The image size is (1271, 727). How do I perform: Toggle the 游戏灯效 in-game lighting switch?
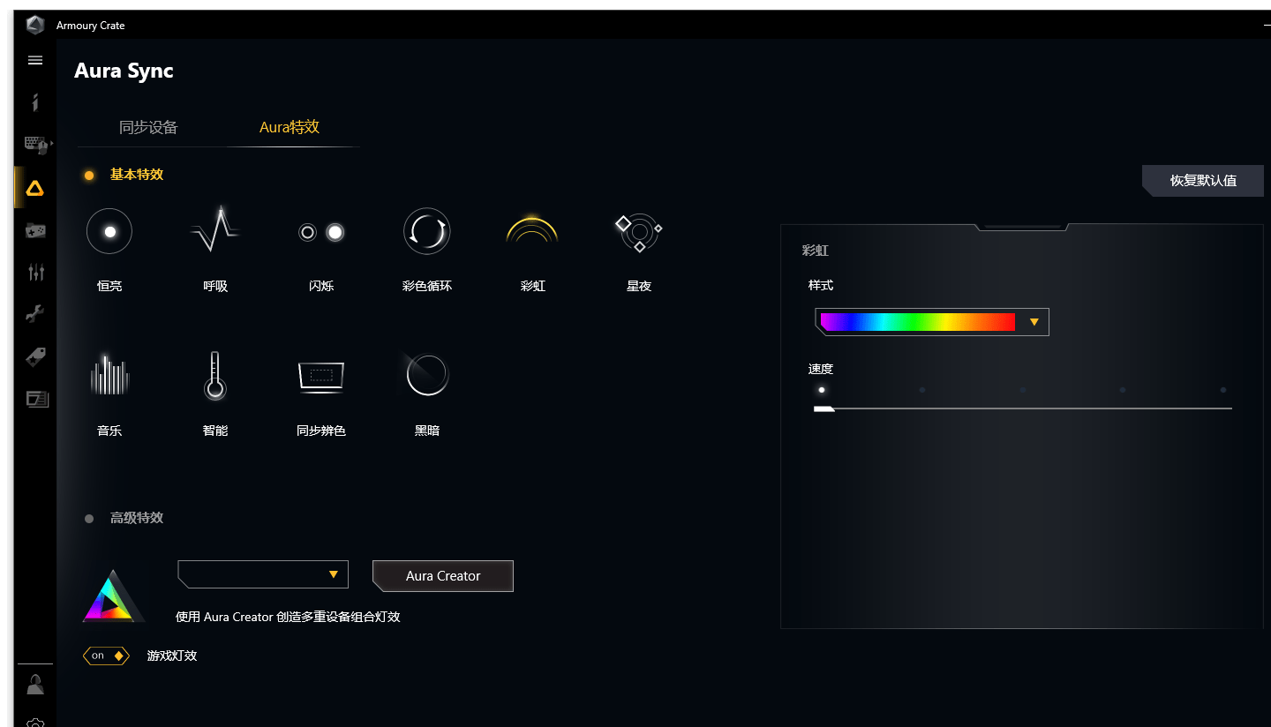click(x=106, y=656)
